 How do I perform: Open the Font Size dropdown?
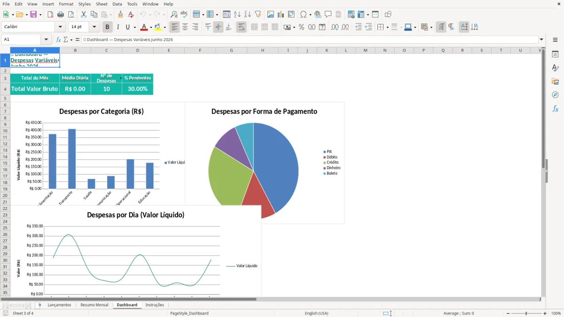coord(94,27)
